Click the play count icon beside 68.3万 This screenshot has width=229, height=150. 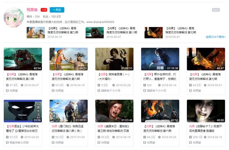pos(144,137)
